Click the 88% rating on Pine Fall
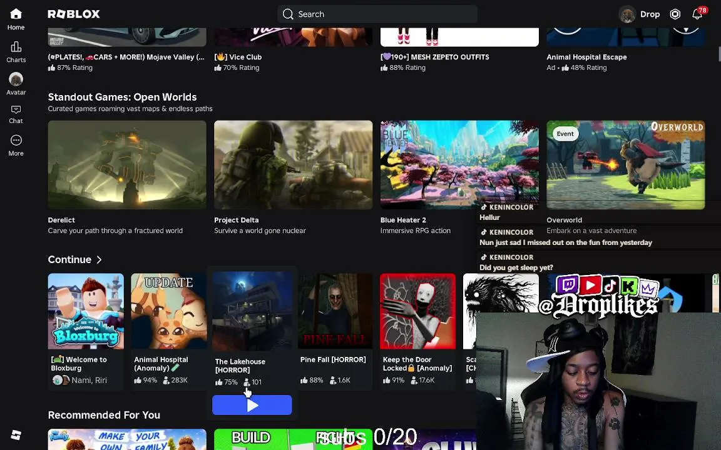Viewport: 721px width, 450px height. coord(312,380)
